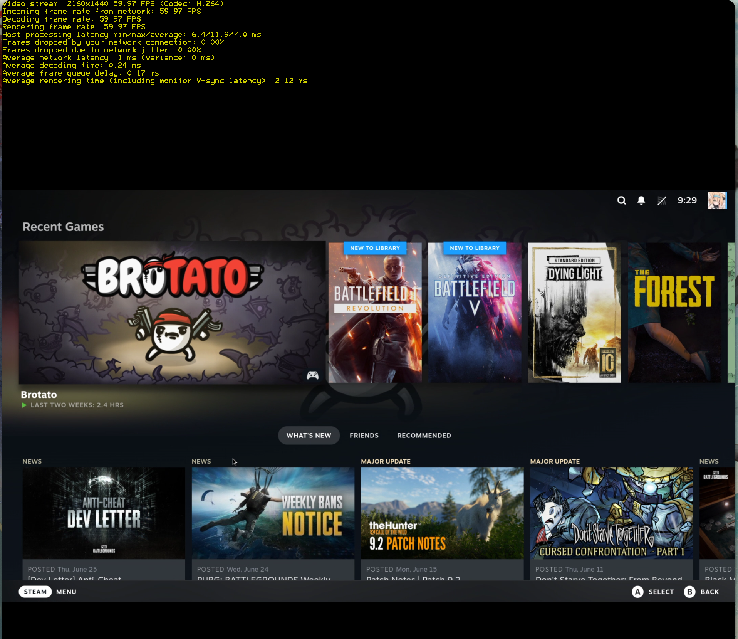Click the SELECT label in footer
The image size is (738, 639).
pos(661,592)
